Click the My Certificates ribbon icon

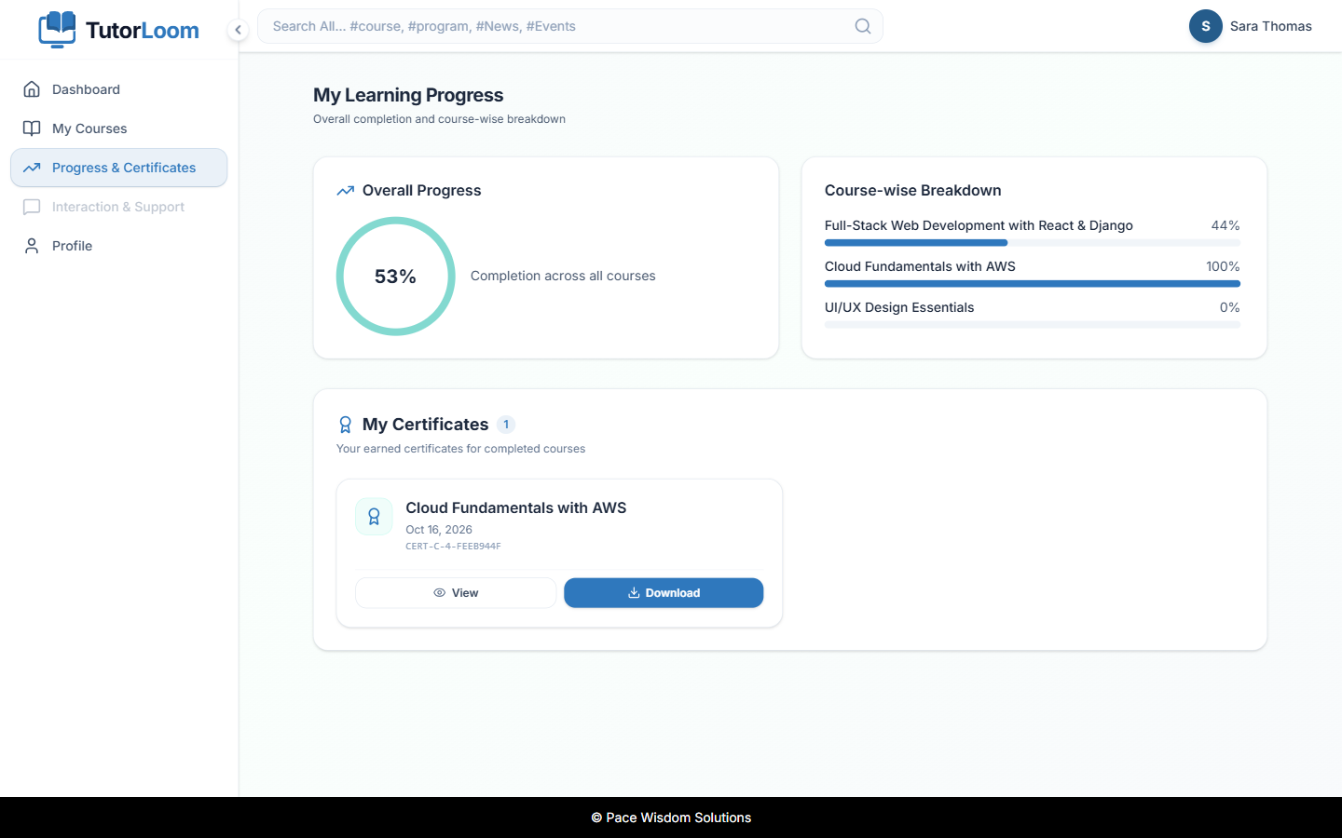point(346,425)
